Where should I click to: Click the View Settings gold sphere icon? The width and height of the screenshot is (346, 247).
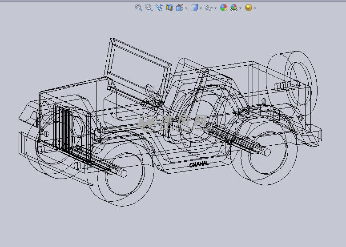pos(248,8)
